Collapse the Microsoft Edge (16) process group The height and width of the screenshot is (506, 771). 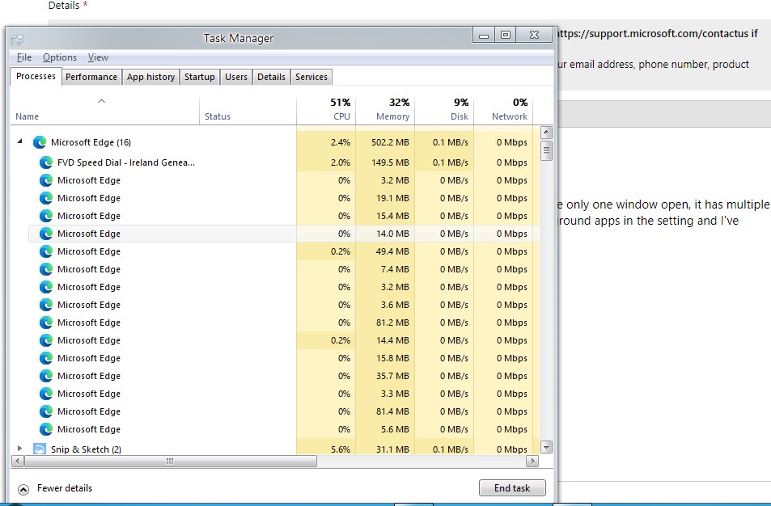pos(19,141)
